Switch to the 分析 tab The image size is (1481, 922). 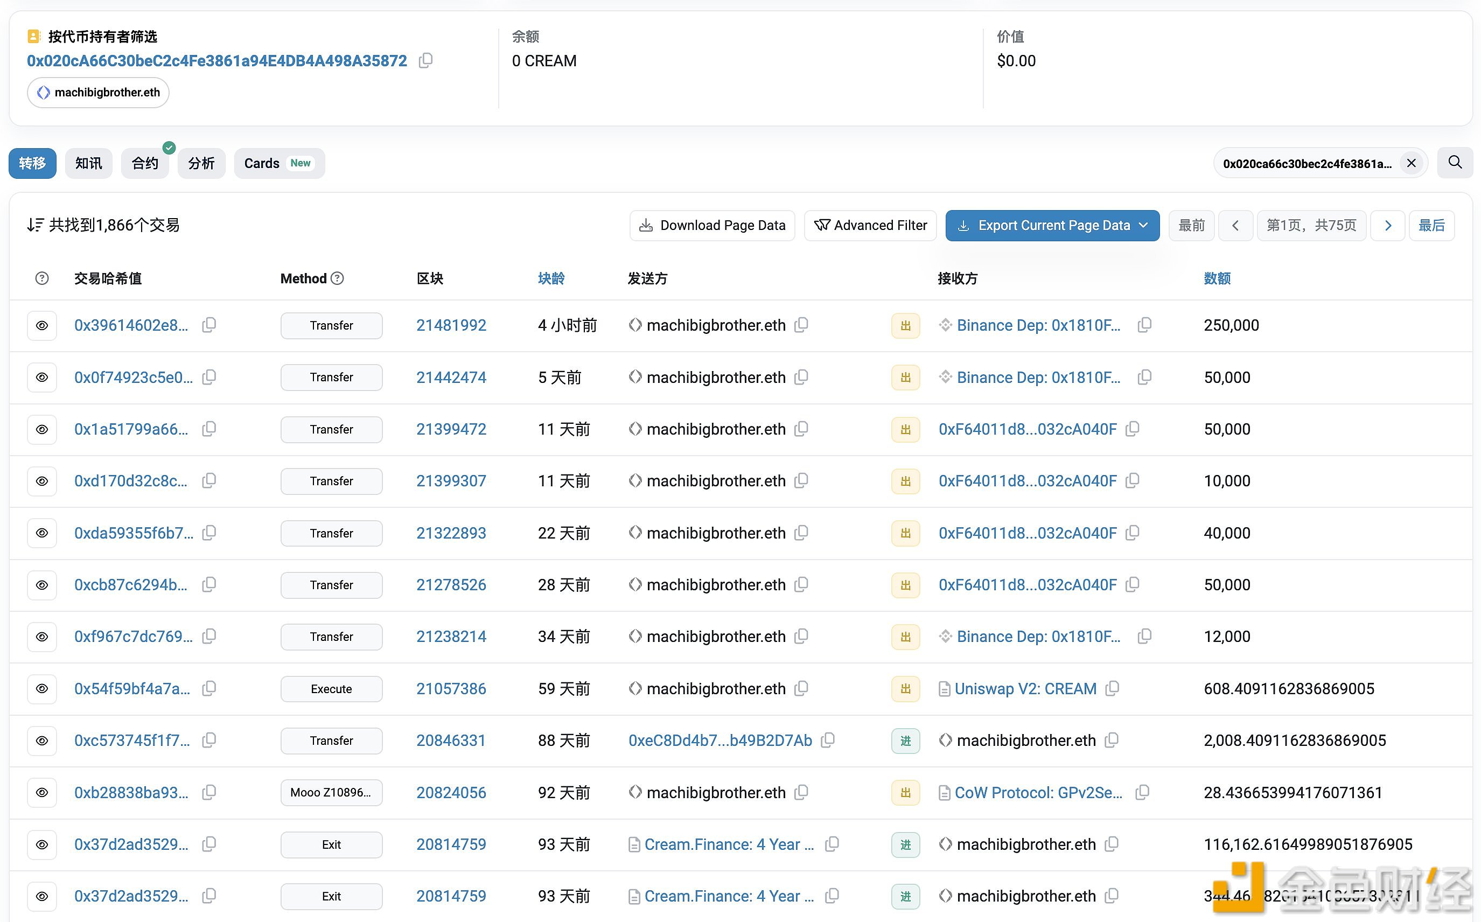pyautogui.click(x=201, y=163)
